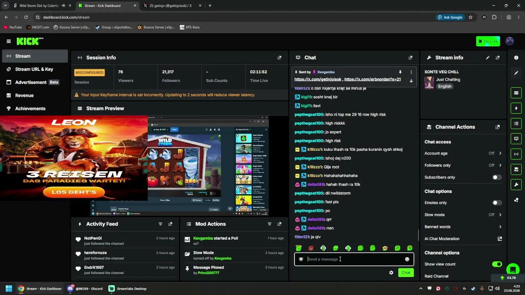Open chat settings gear
Screen dimensions: 525x295
391,272
